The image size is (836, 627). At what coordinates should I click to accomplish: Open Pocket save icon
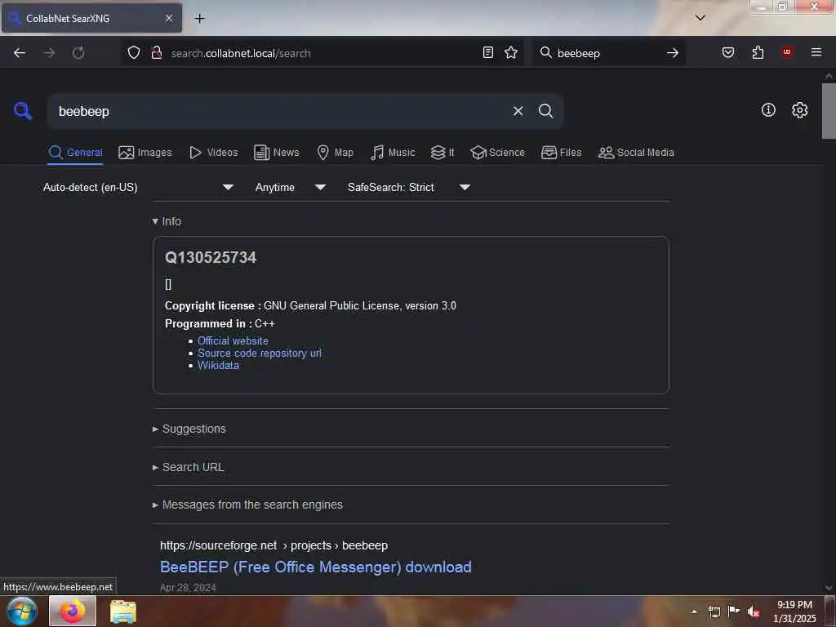[x=727, y=52]
